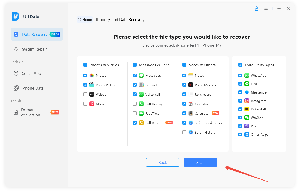Uncheck the Third-Party Apps group checkbox
This screenshot has height=195, width=300.
click(x=240, y=65)
